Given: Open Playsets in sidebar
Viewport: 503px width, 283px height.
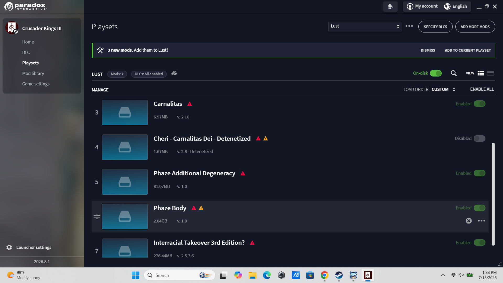Looking at the screenshot, I should pyautogui.click(x=30, y=63).
